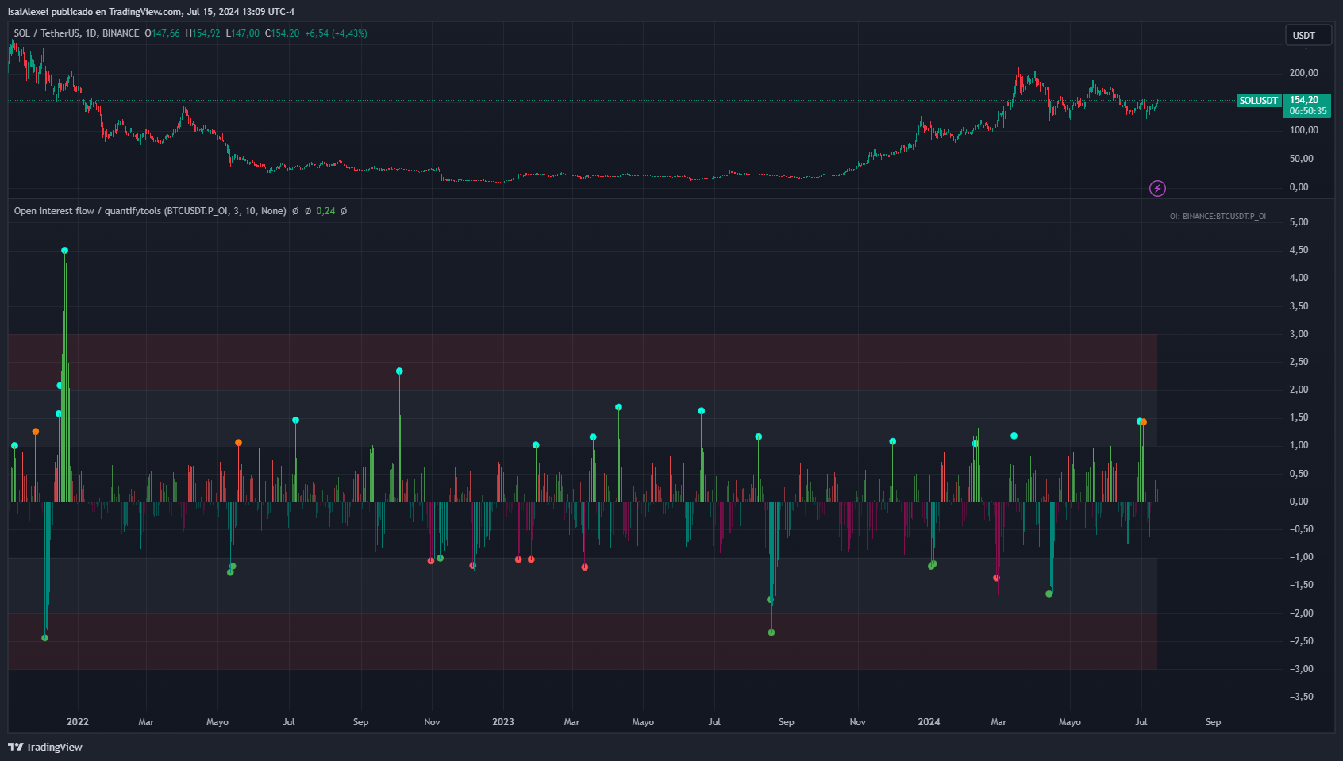Click the 100,00 price axis label
This screenshot has height=761, width=1343.
[1303, 130]
